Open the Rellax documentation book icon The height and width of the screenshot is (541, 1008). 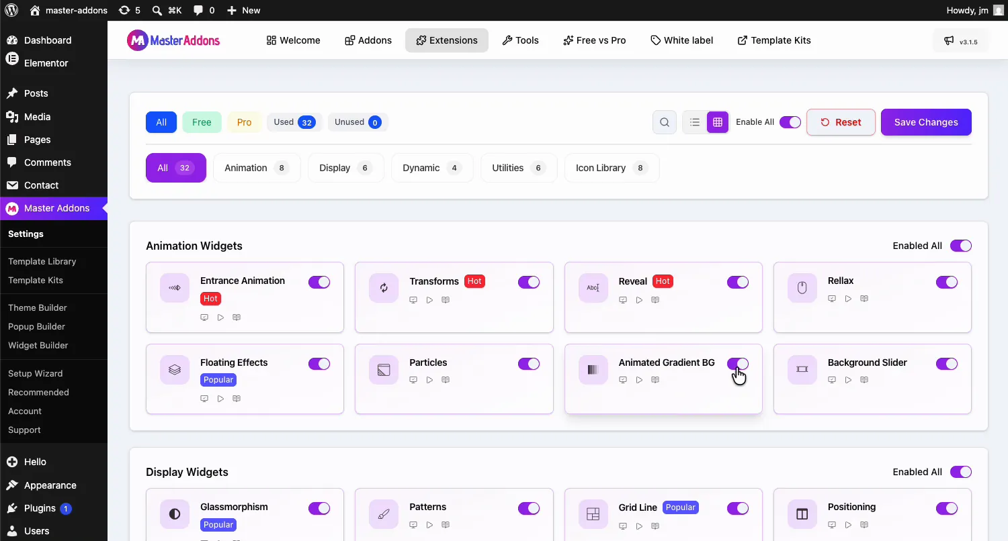pyautogui.click(x=864, y=299)
